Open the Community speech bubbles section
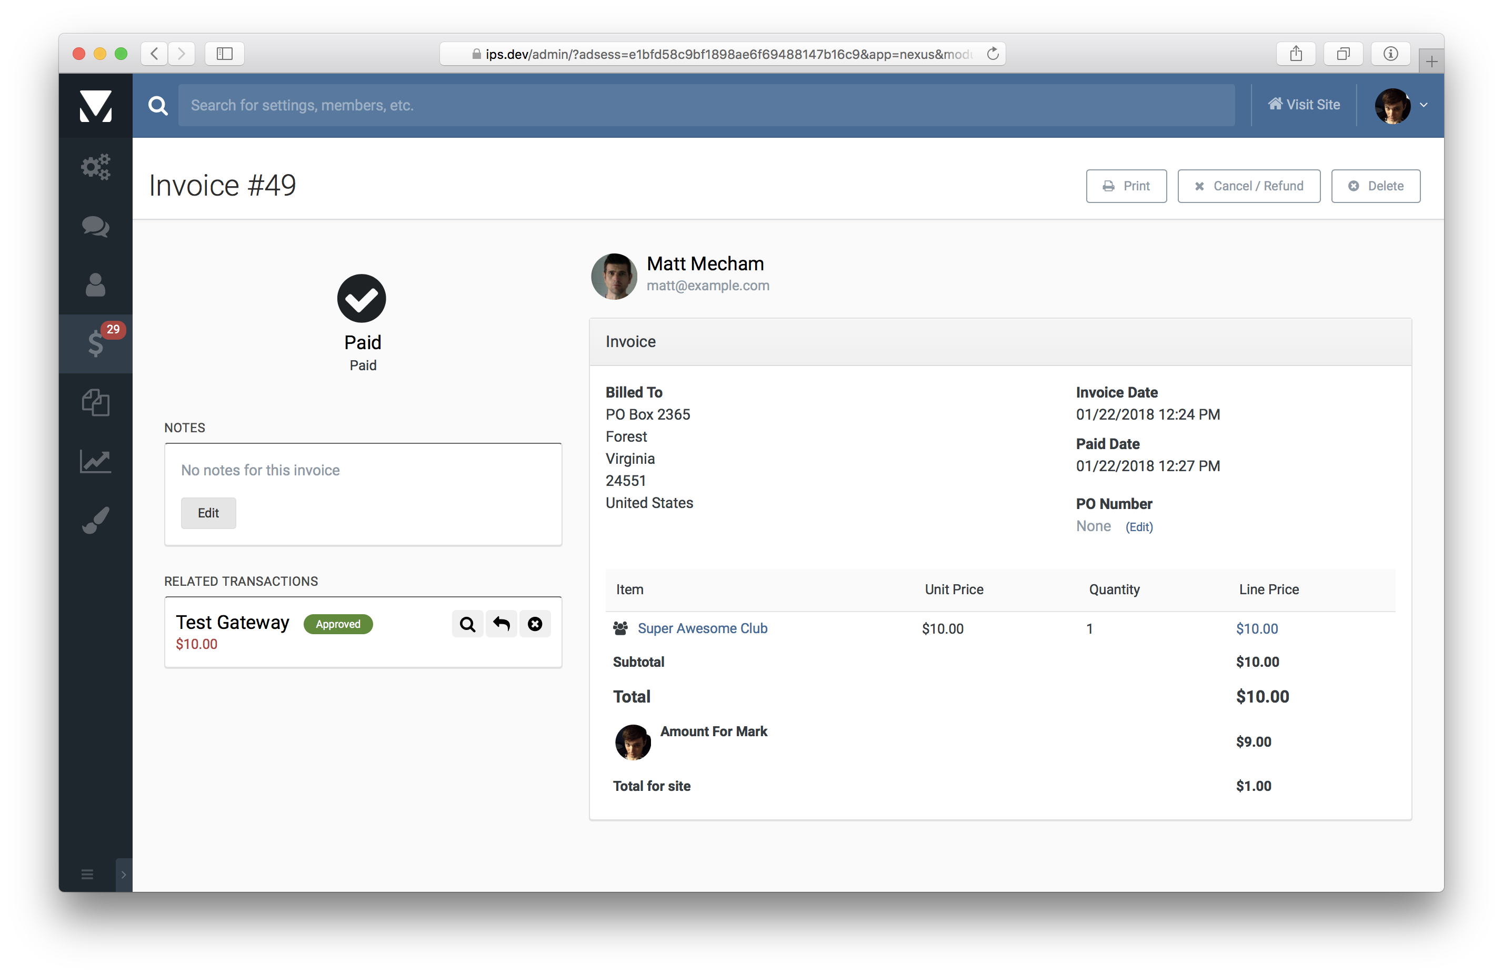1503x976 pixels. [x=95, y=227]
